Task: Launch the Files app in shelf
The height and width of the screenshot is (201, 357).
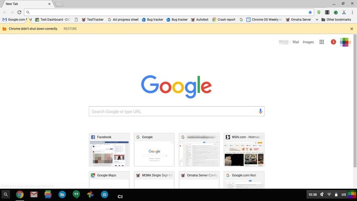Action: pos(62,194)
